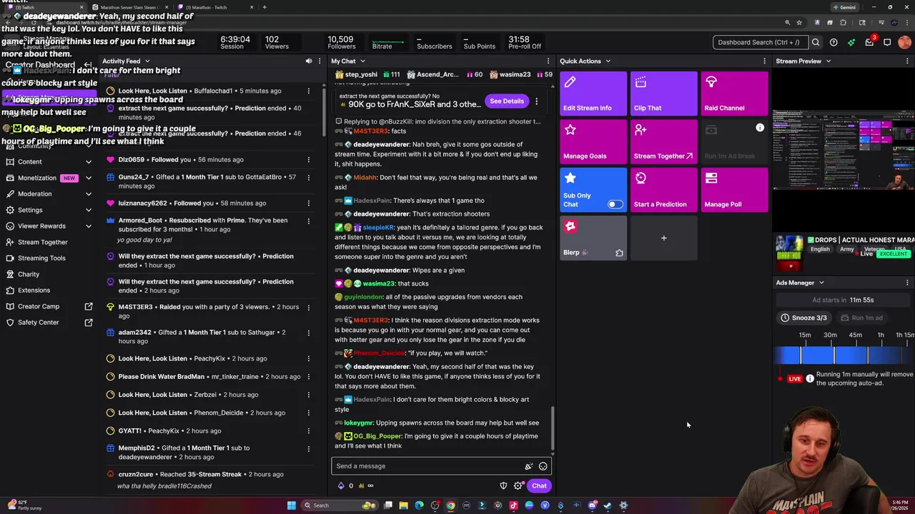
Task: Open Edit Stream Info quick action
Action: (593, 94)
